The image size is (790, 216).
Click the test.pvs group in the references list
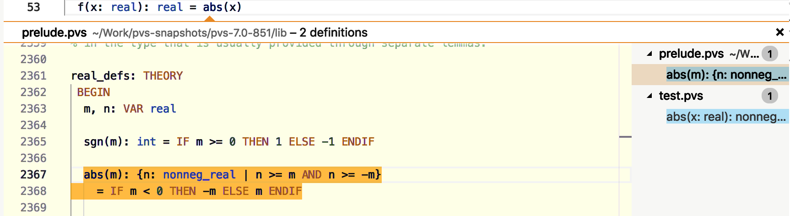681,96
